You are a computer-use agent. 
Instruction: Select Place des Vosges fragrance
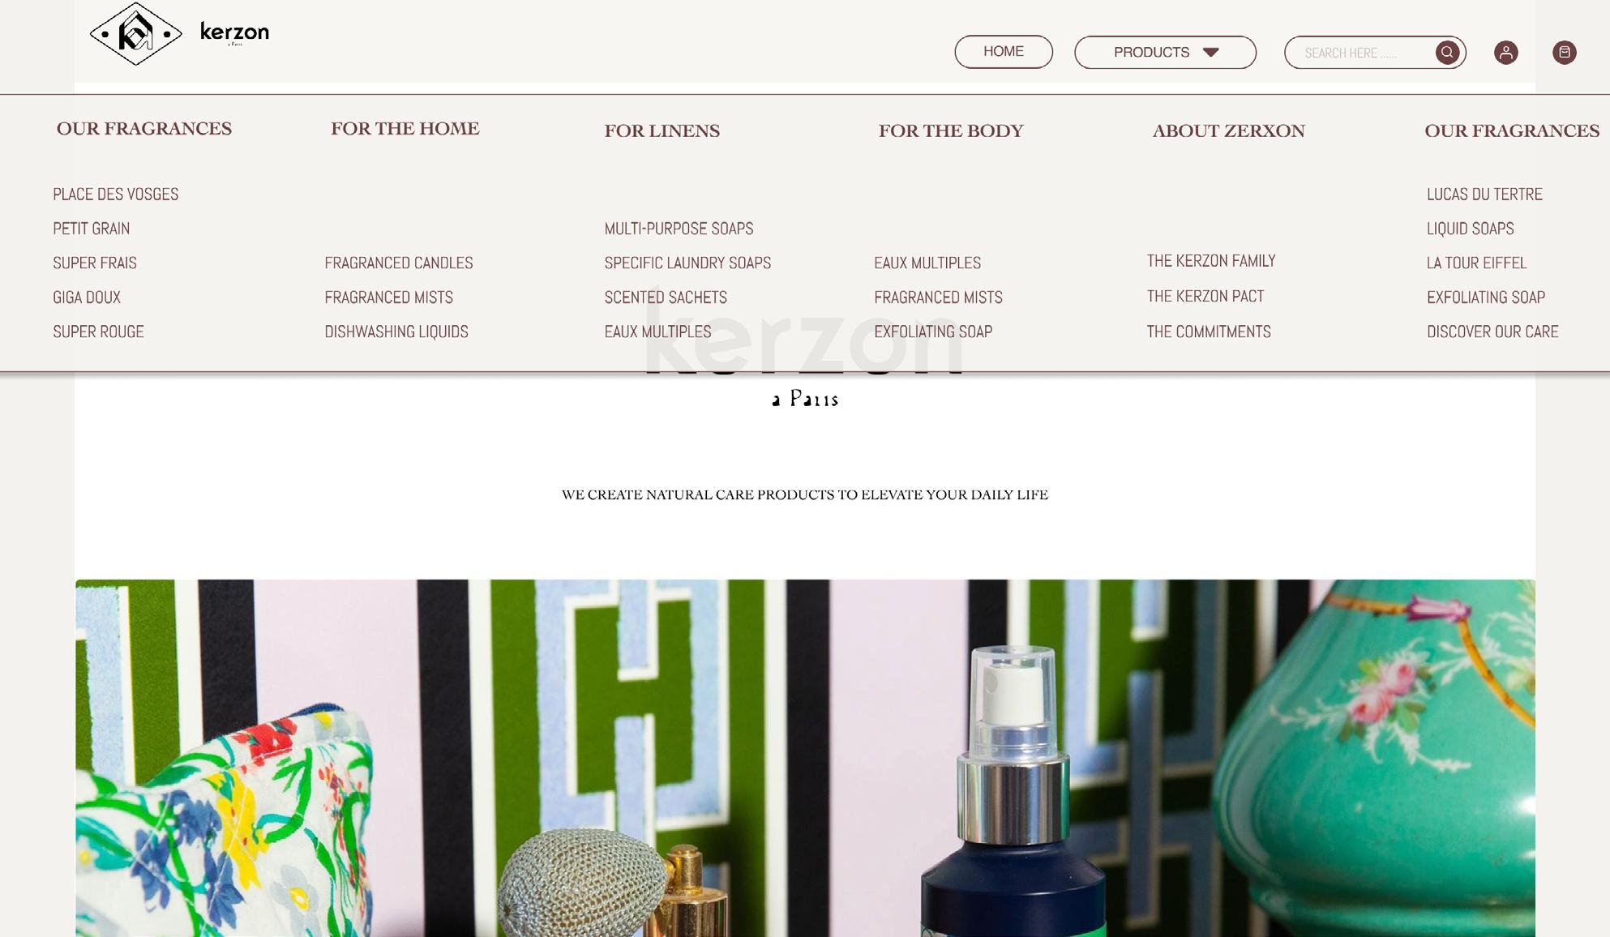click(x=116, y=195)
